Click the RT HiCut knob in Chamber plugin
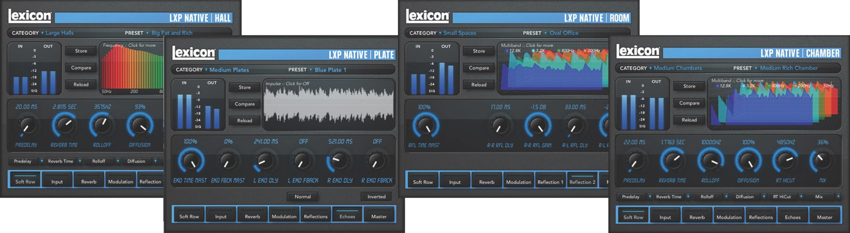850x233 pixels. pos(785,160)
